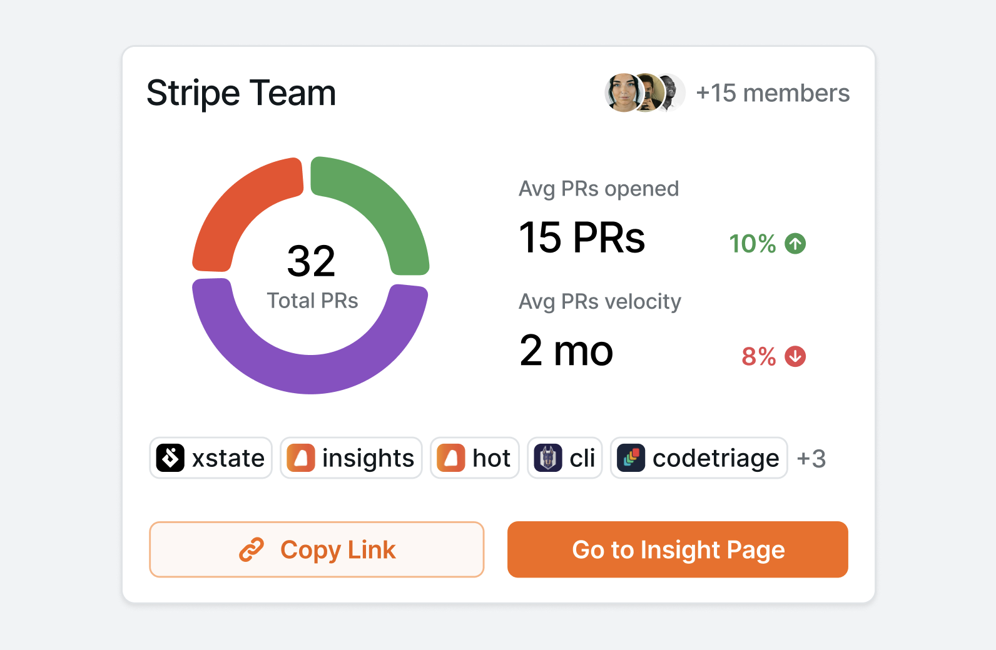Screen dimensions: 996x650
Task: Open the Go to Insight Page button
Action: tap(678, 550)
